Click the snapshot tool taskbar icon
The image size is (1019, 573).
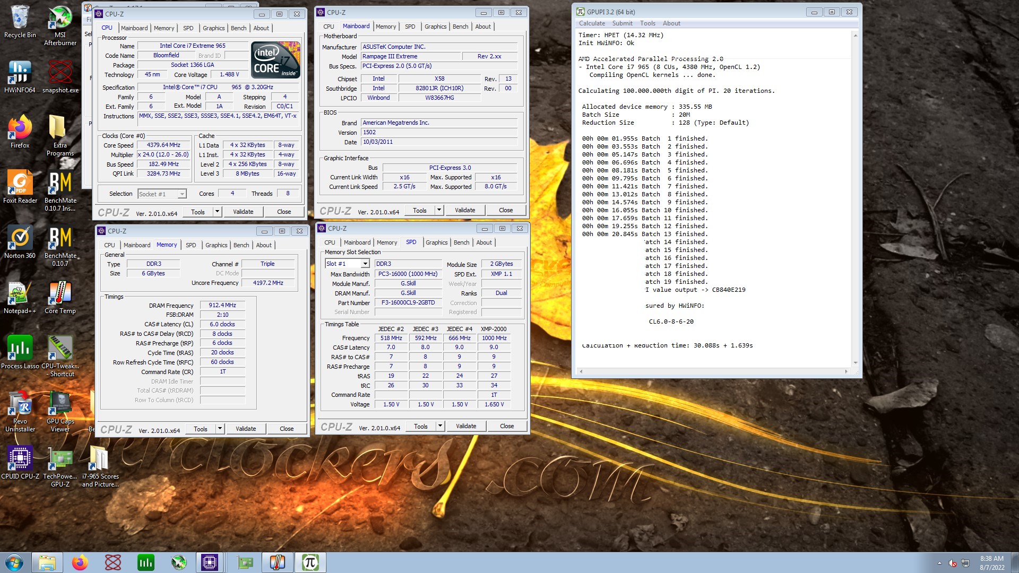[113, 562]
